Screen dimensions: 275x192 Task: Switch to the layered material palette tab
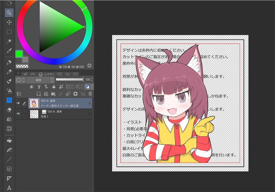point(75,74)
